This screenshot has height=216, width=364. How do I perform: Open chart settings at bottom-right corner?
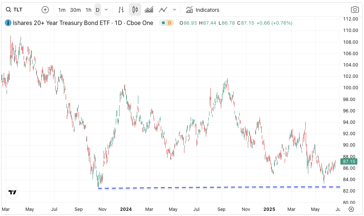pos(351,209)
